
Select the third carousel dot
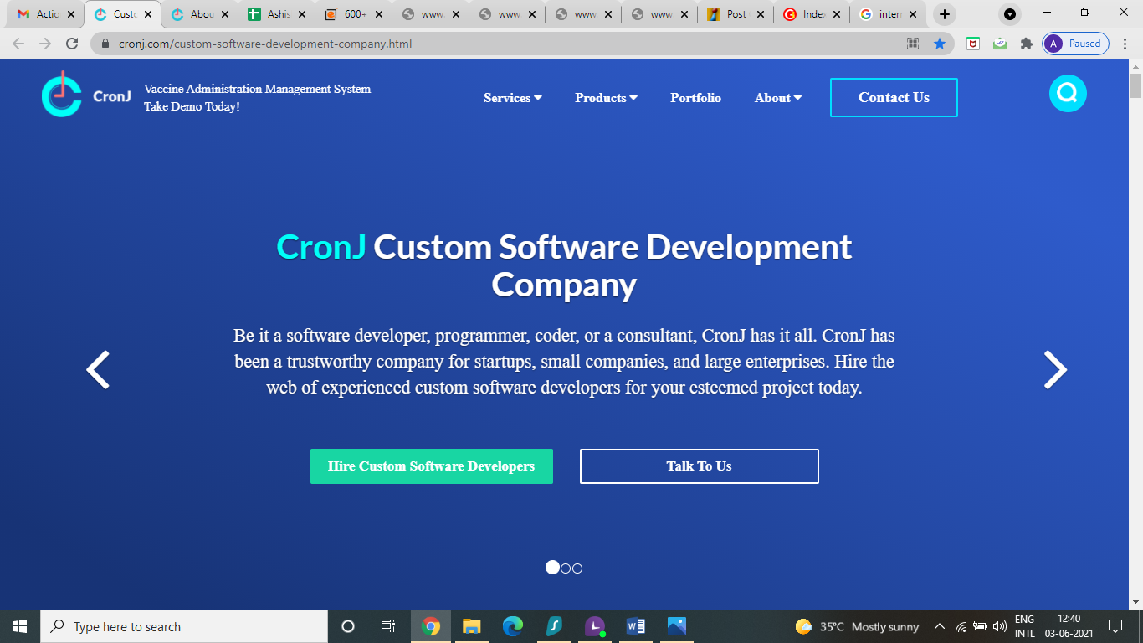(x=577, y=568)
